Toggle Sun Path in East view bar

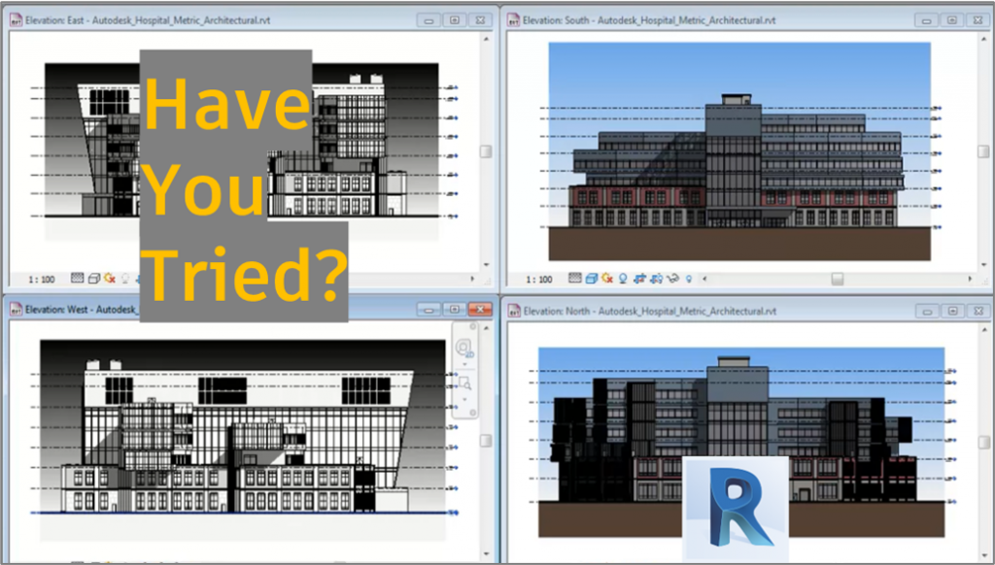tap(110, 279)
